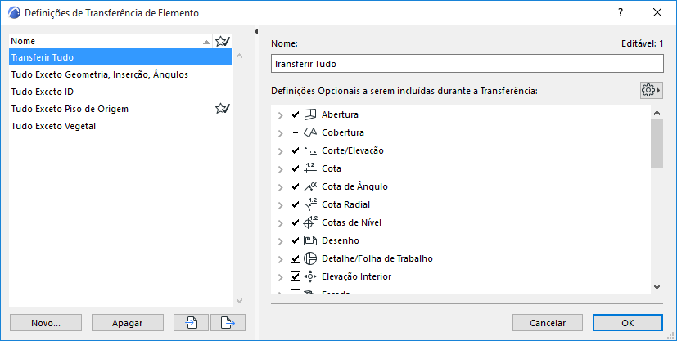Click the Cota de Ângulo icon
Viewport: 677px width, 341px height.
click(309, 186)
